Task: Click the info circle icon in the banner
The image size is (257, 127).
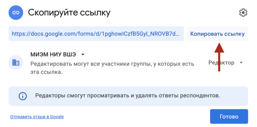Action: 22,96
